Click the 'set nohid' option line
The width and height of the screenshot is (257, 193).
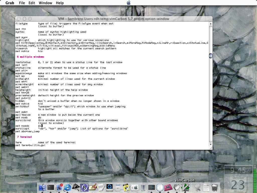coord(22,104)
